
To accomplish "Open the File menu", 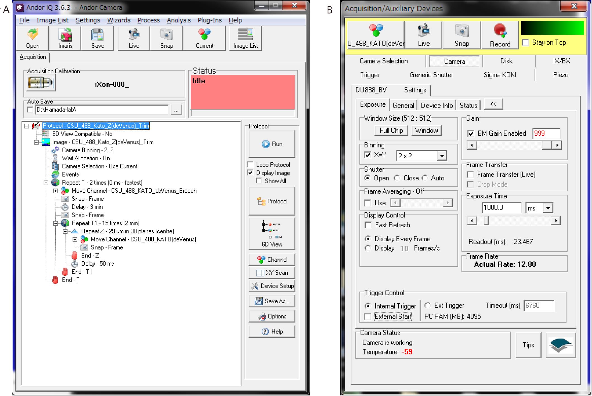I will point(24,20).
